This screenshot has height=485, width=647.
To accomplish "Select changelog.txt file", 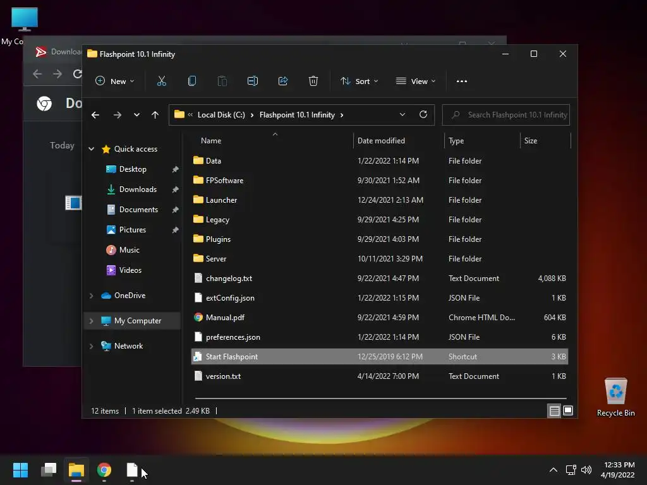I will point(380,278).
